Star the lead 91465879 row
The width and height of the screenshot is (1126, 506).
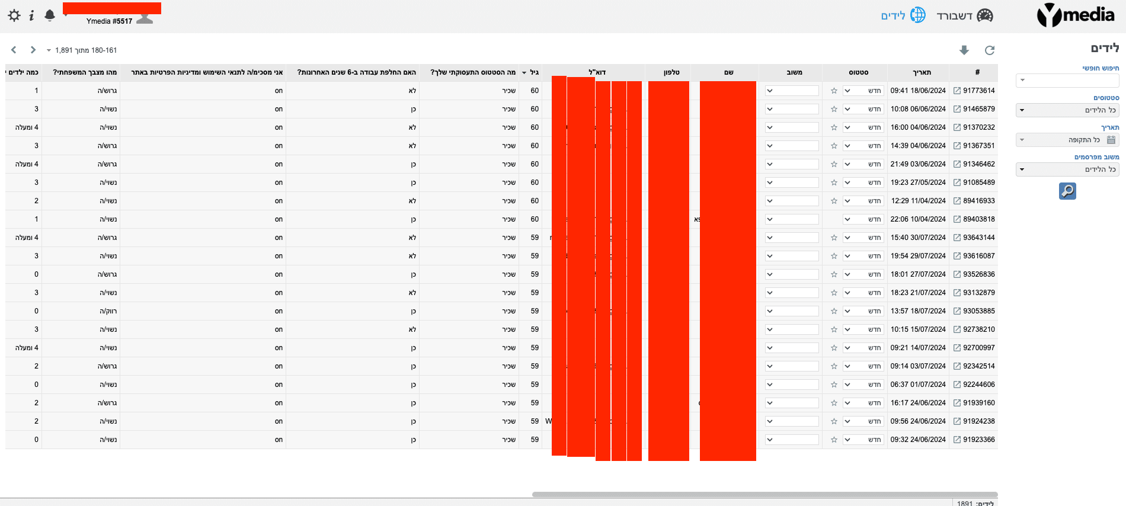834,109
